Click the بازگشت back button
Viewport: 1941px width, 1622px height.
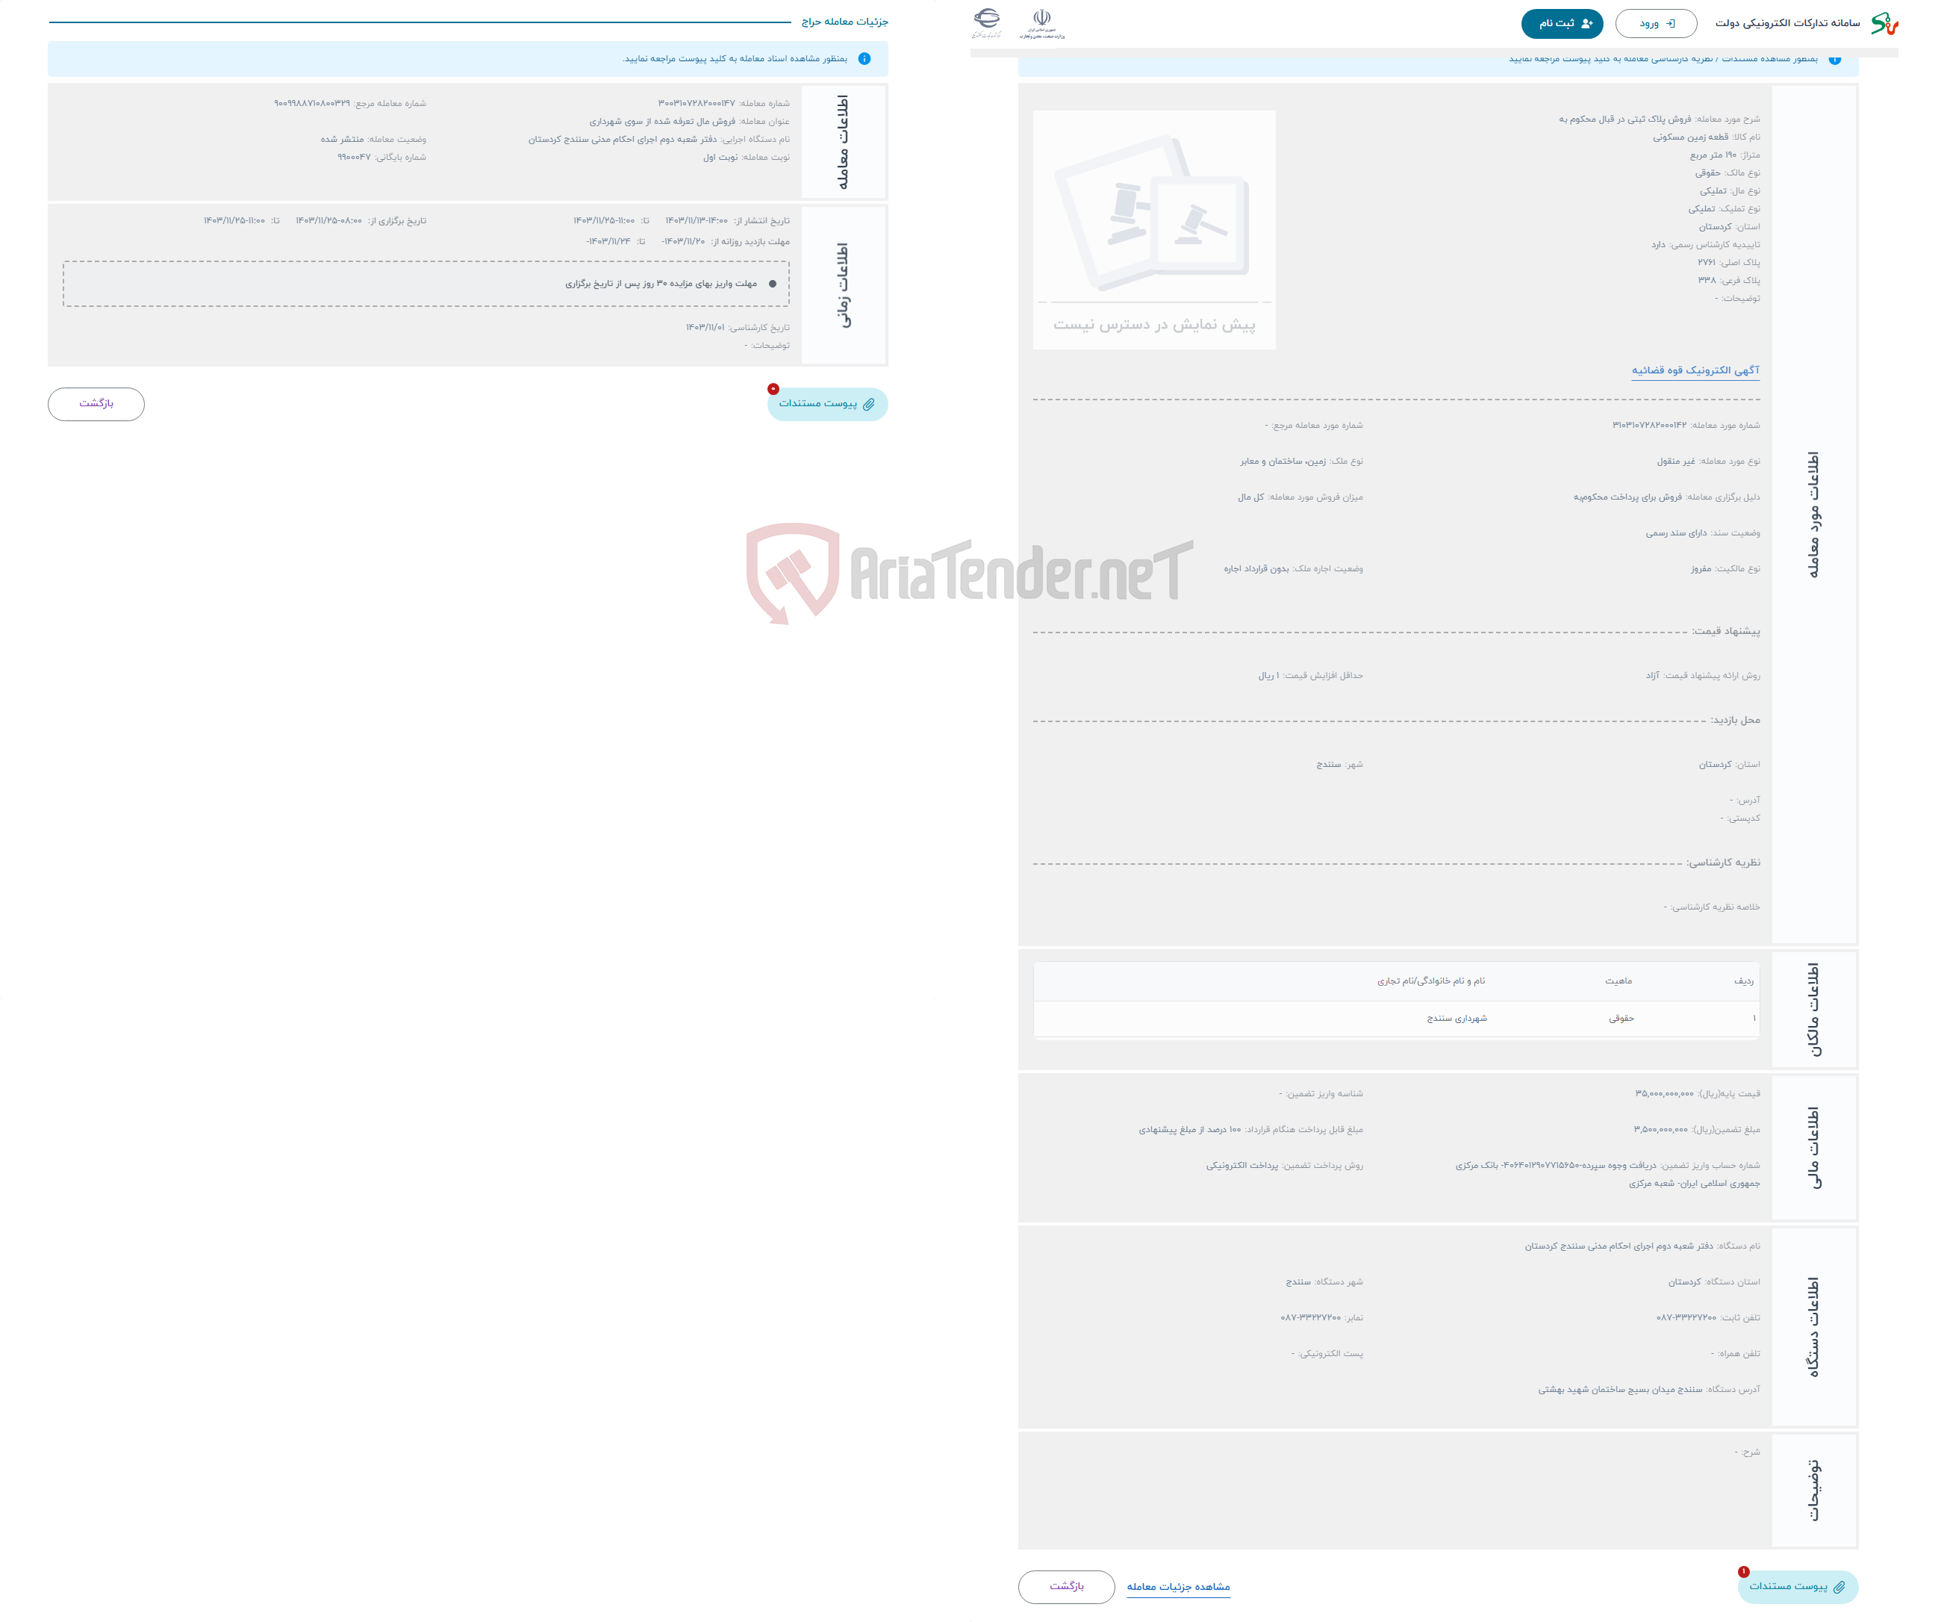click(99, 403)
